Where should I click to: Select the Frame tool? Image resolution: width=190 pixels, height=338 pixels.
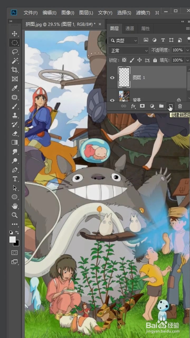point(15,79)
